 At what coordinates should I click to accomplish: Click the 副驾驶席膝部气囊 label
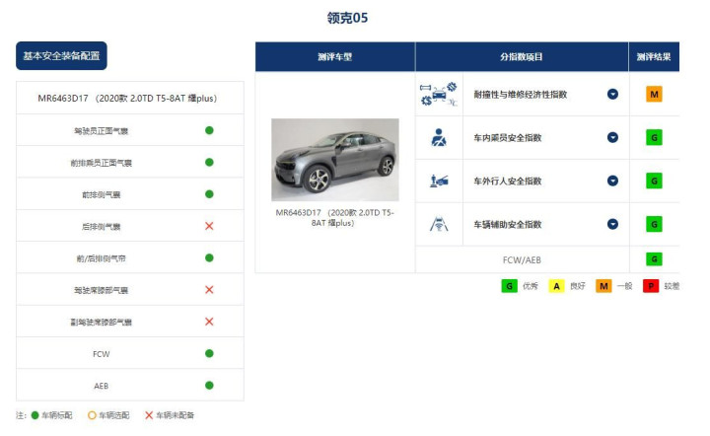point(101,323)
